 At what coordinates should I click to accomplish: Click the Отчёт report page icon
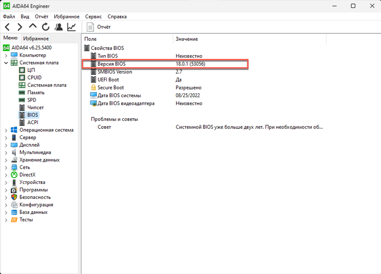pyautogui.click(x=90, y=27)
